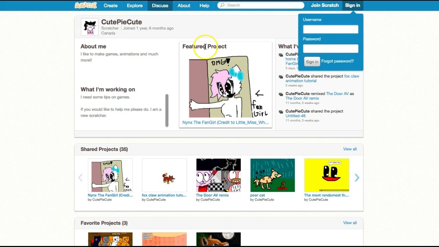Click into the Password field

pyautogui.click(x=331, y=48)
